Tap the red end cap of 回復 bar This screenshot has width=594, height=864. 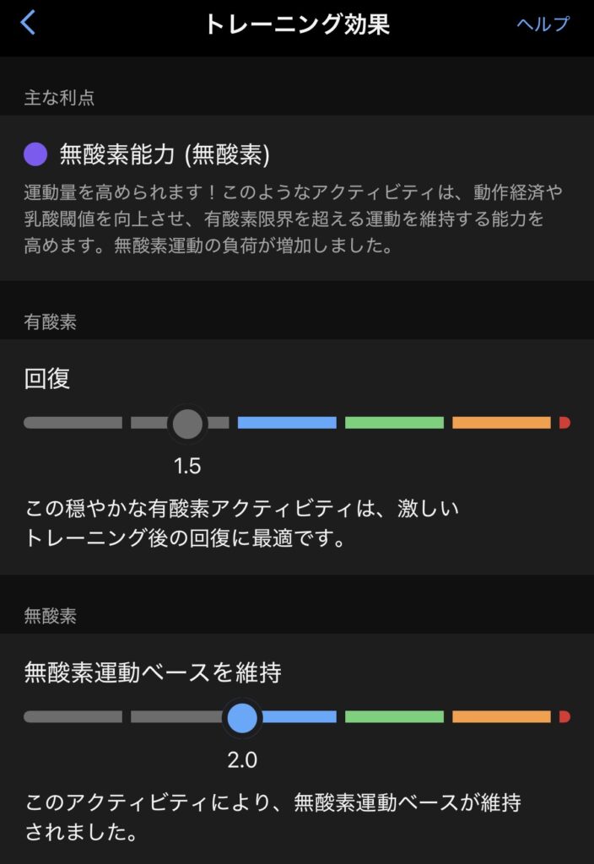(564, 423)
